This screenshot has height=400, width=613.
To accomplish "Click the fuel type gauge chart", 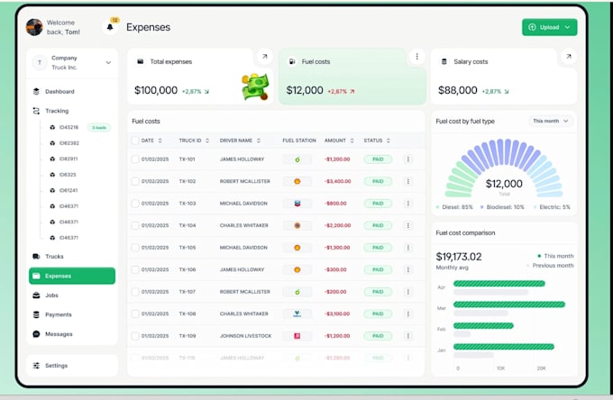I will tap(504, 168).
